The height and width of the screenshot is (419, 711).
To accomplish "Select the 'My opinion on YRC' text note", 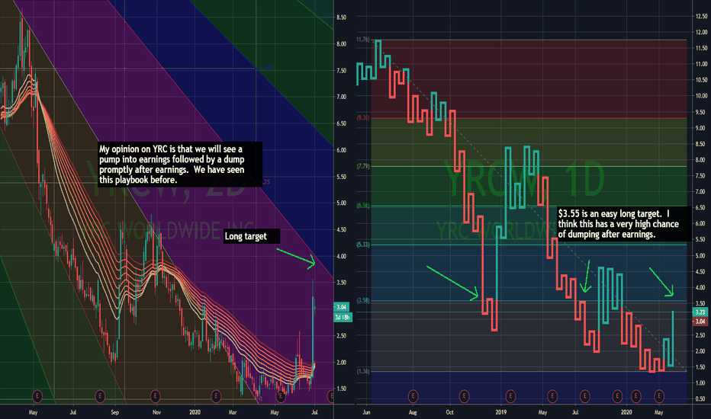I will (x=180, y=165).
